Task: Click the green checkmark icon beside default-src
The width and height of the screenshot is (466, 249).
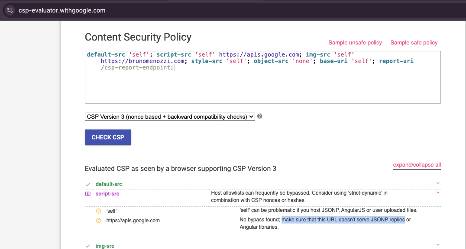Action: pos(88,184)
